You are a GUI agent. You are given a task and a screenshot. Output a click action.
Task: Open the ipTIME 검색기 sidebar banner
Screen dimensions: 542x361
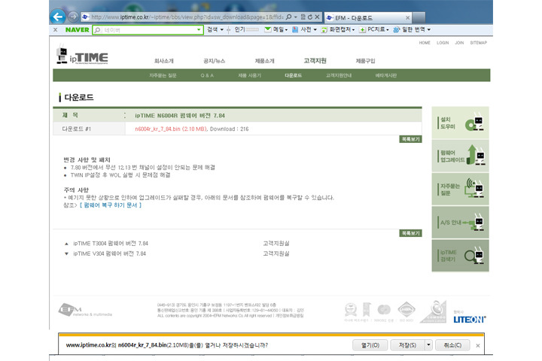coord(460,256)
